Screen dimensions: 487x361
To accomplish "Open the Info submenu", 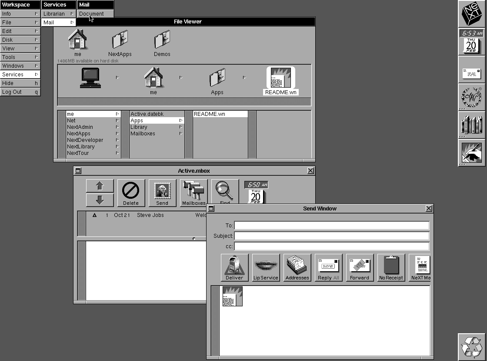I will coord(20,13).
